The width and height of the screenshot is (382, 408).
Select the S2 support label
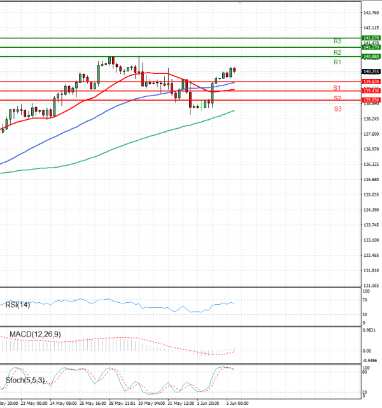(337, 98)
